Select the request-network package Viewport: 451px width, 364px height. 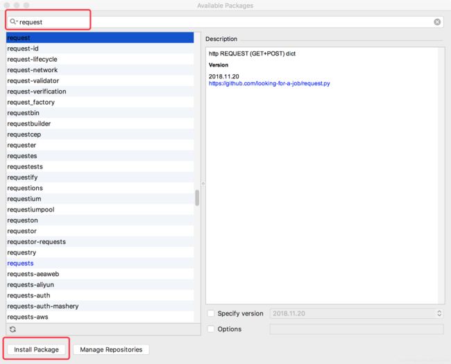point(100,70)
